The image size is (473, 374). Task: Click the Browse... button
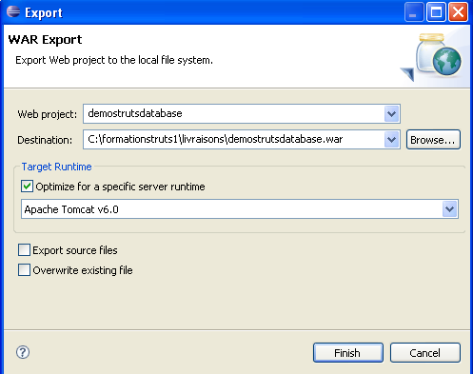coord(433,140)
